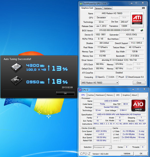
Task: Click the CPU-Z title bar Z icon
Action: pyautogui.click(x=80, y=90)
